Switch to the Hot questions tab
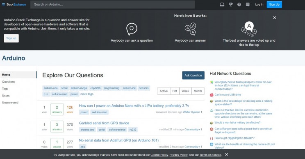Image resolution: width=305 pixels, height=159 pixels. (175, 91)
